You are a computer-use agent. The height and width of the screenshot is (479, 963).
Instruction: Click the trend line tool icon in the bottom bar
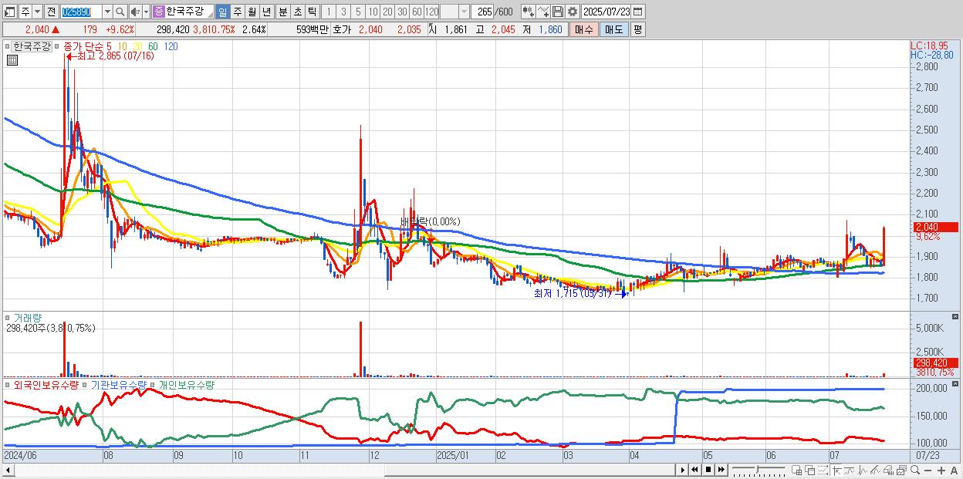pyautogui.click(x=875, y=470)
